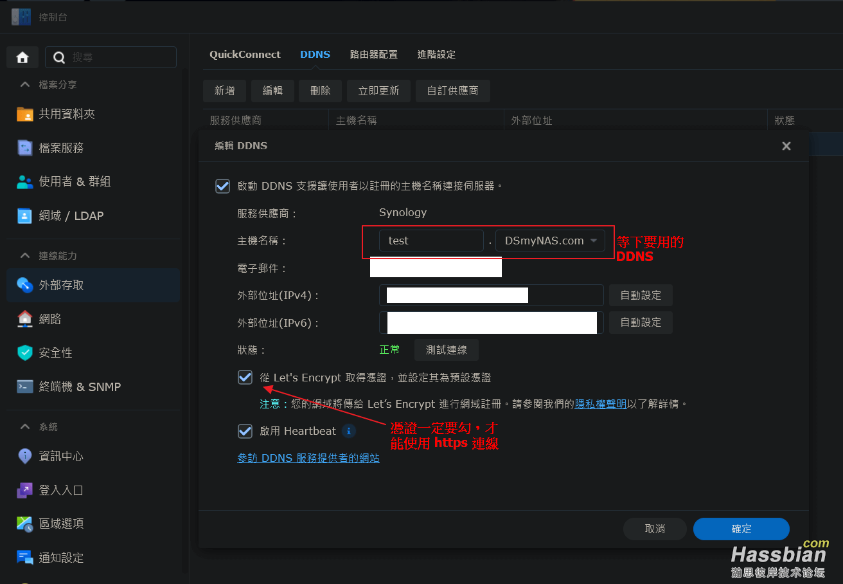Select the 外部存取 external access icon

[24, 285]
